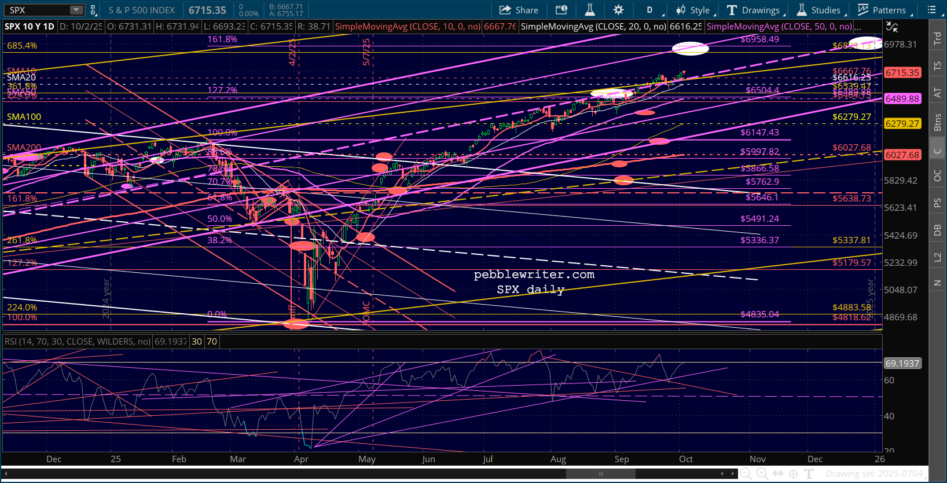The height and width of the screenshot is (483, 947).
Task: Click the Share button
Action: point(519,10)
